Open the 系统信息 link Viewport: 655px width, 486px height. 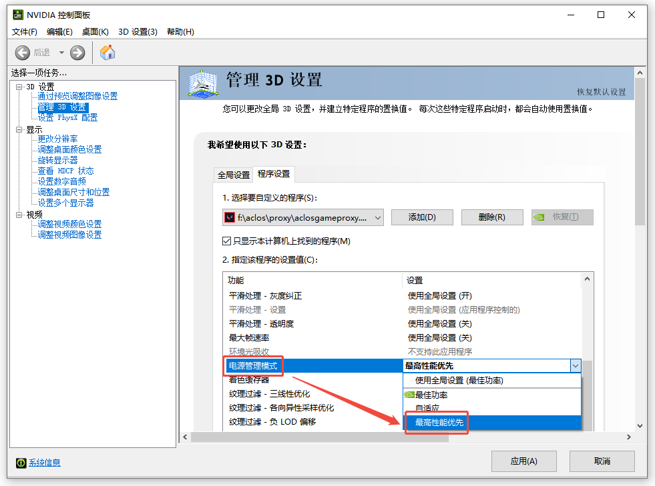(45, 463)
